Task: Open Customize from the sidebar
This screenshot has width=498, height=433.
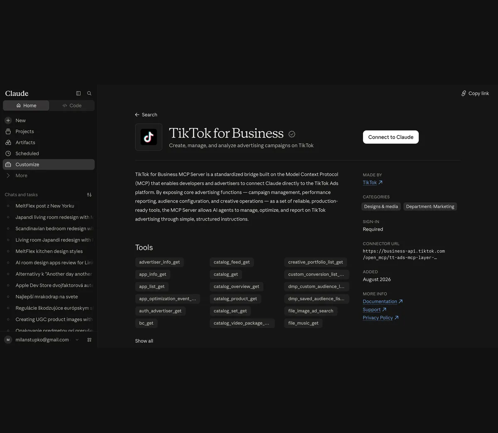Action: pyautogui.click(x=49, y=164)
